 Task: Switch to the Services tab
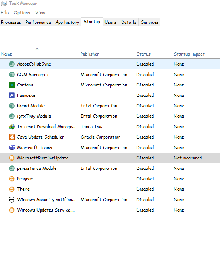click(x=150, y=22)
